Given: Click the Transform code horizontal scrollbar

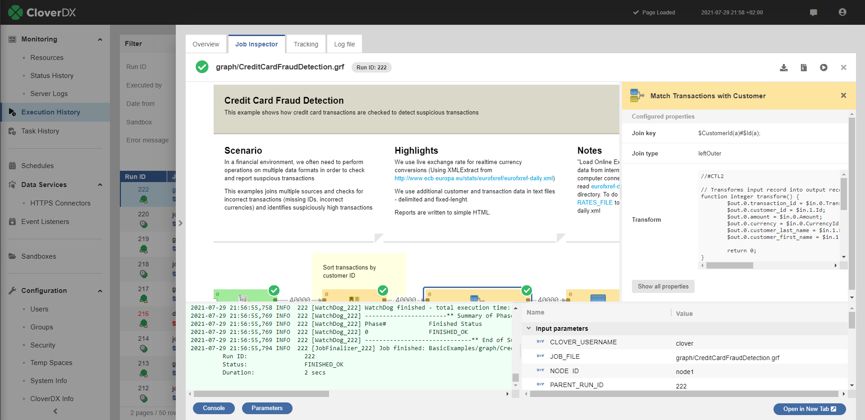Looking at the screenshot, I should [729, 266].
